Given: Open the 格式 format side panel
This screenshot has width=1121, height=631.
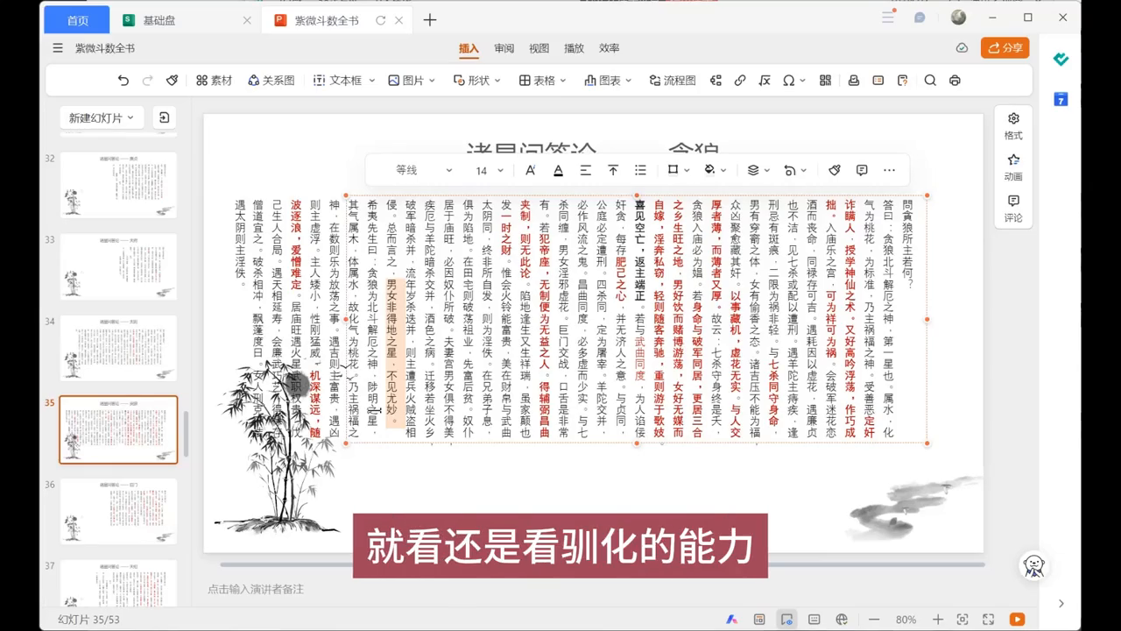Looking at the screenshot, I should pos(1013,125).
